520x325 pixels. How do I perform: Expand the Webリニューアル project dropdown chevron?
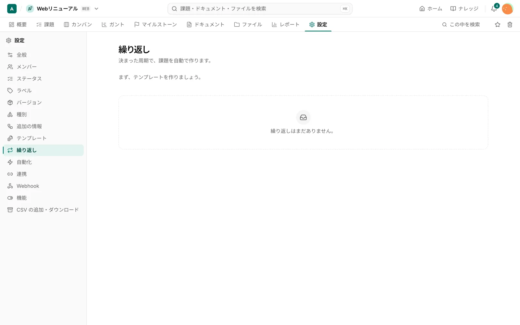point(96,9)
